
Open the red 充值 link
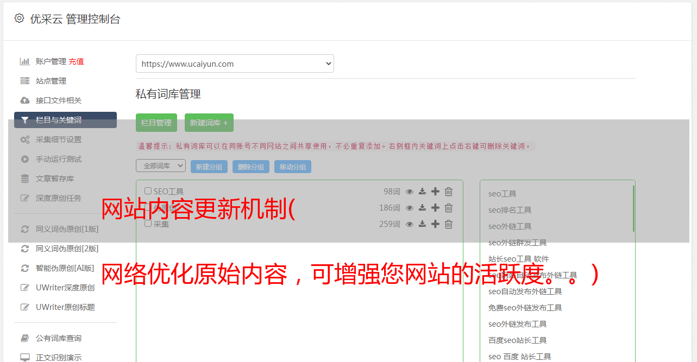[x=76, y=61]
